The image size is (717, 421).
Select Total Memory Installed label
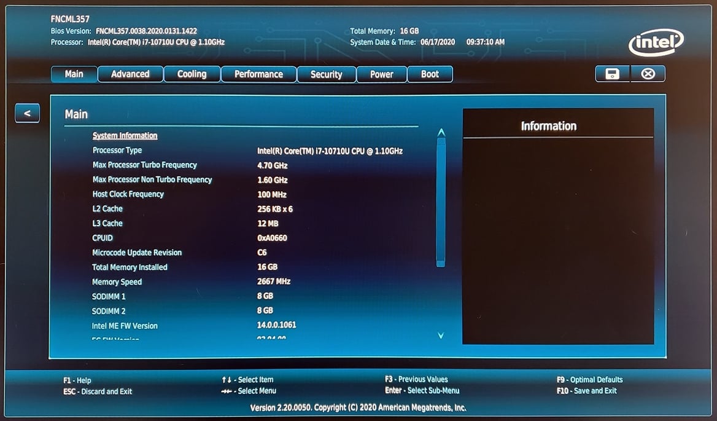[x=130, y=267]
